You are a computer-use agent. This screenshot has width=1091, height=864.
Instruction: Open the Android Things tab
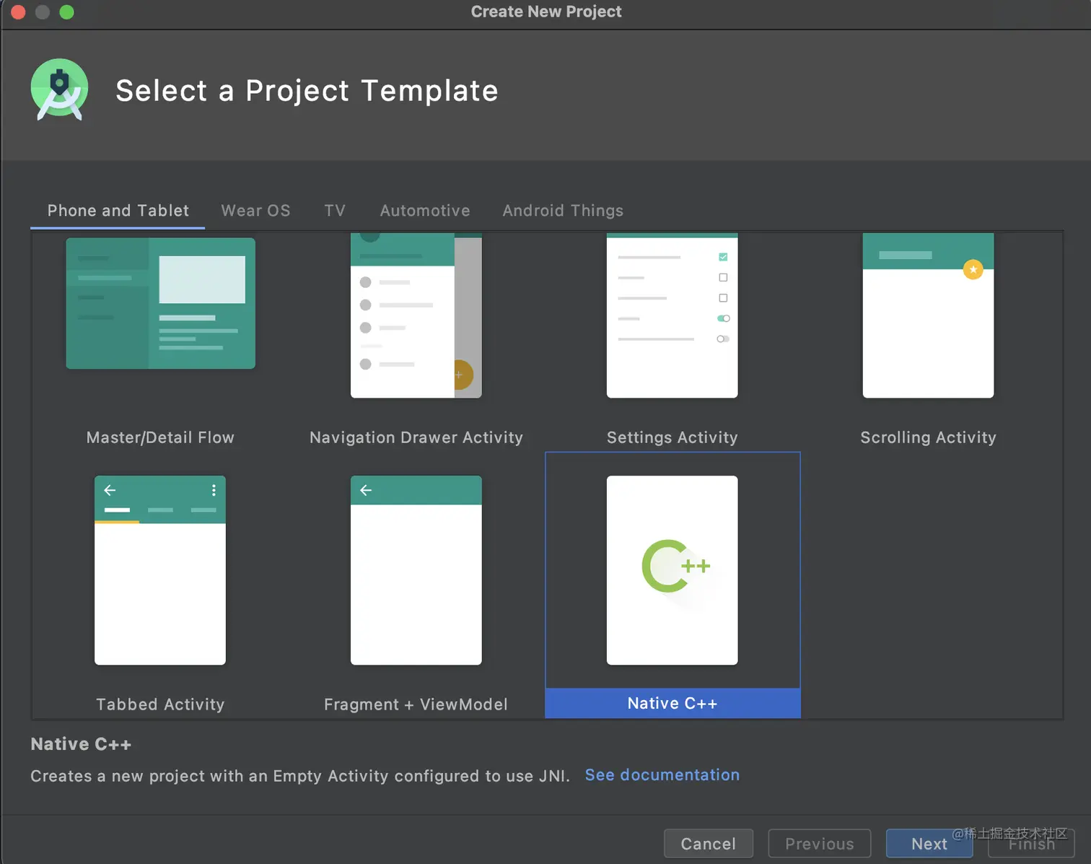[563, 211]
